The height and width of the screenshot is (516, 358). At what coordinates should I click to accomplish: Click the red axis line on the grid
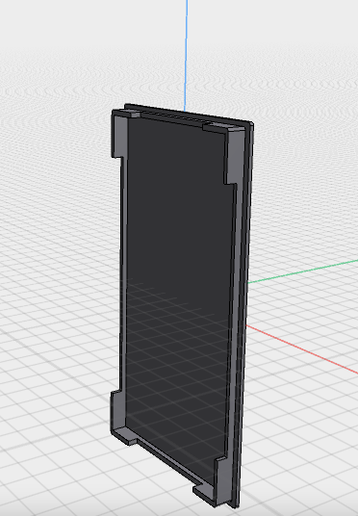click(x=302, y=349)
